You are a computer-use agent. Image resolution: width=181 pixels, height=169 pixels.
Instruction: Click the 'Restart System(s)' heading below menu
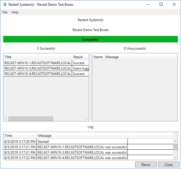[90, 20]
